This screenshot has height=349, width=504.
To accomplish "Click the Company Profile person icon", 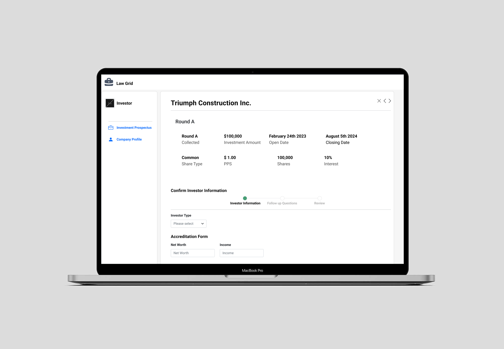I will click(x=111, y=139).
